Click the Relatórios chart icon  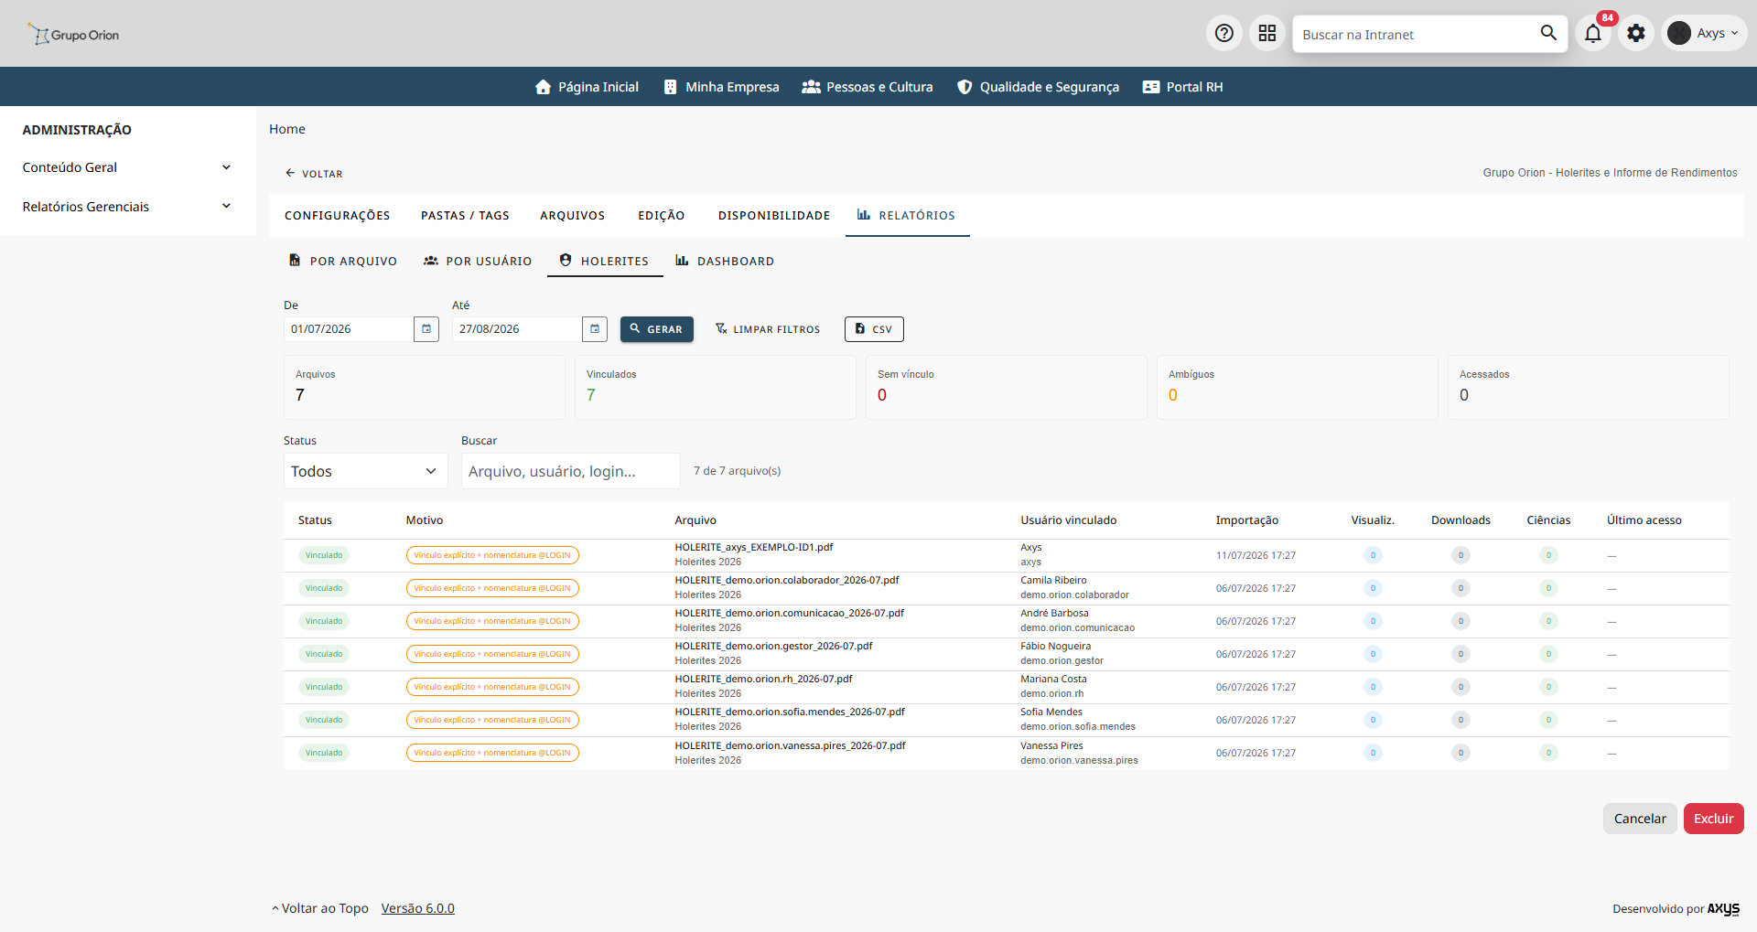tap(864, 215)
